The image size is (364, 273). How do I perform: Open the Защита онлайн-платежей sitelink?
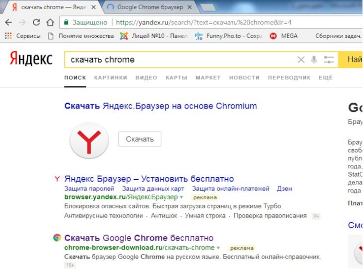231,188
